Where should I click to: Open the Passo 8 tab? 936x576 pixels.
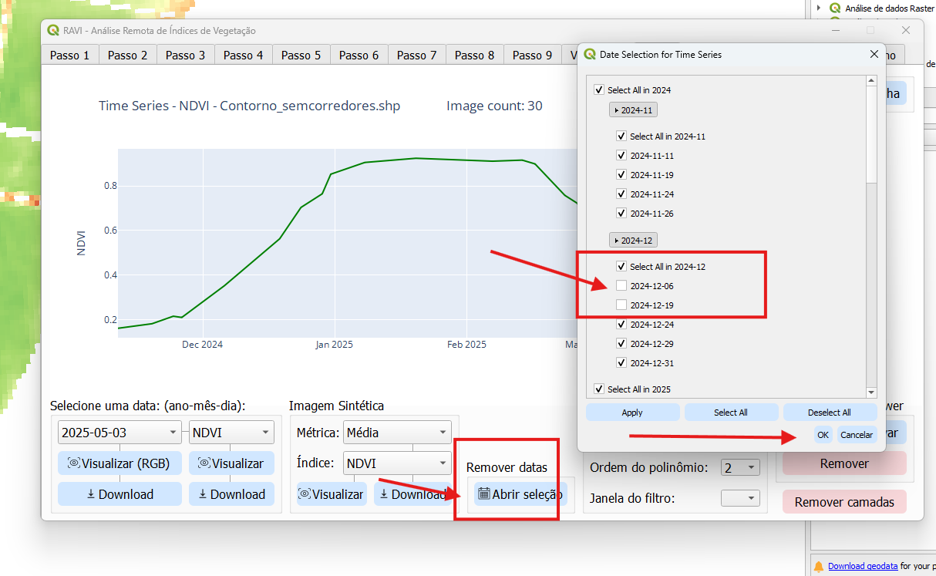[x=474, y=56]
